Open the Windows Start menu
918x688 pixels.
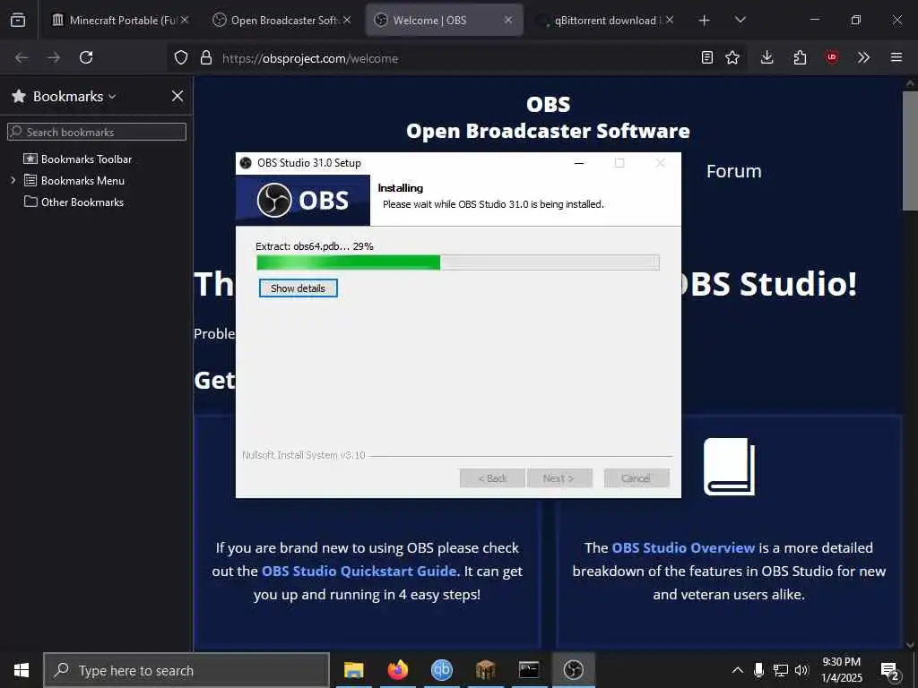coord(22,670)
